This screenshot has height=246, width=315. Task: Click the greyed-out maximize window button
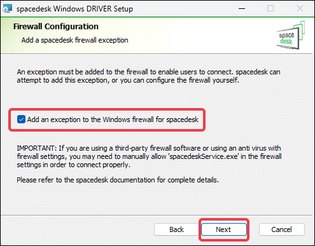270,9
